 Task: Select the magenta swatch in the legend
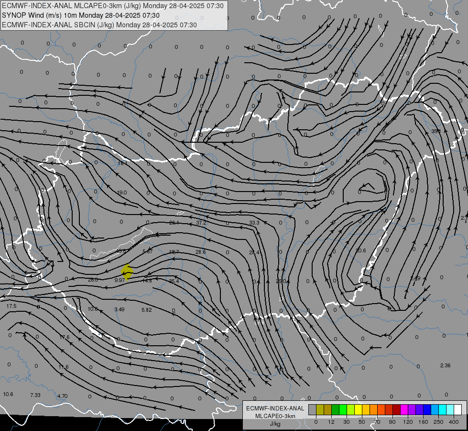(404, 409)
